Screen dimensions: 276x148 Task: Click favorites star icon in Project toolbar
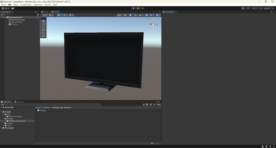pyautogui.click(x=154, y=105)
